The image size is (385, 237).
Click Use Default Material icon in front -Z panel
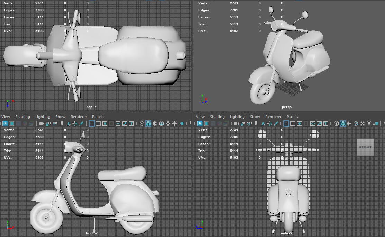[155, 124]
